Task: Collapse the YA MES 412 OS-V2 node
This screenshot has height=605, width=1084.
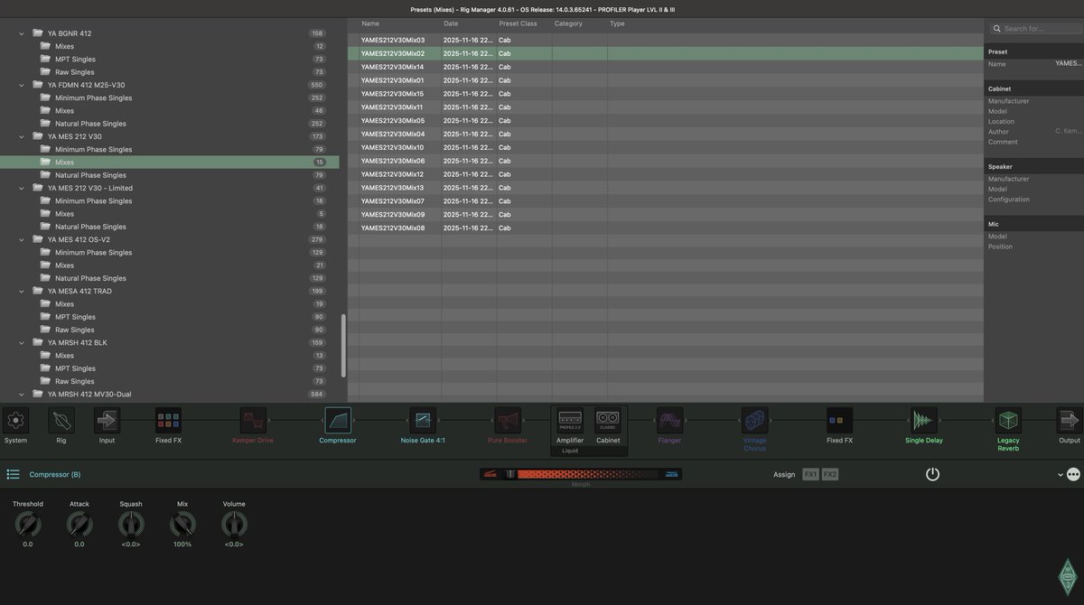Action: [x=22, y=239]
